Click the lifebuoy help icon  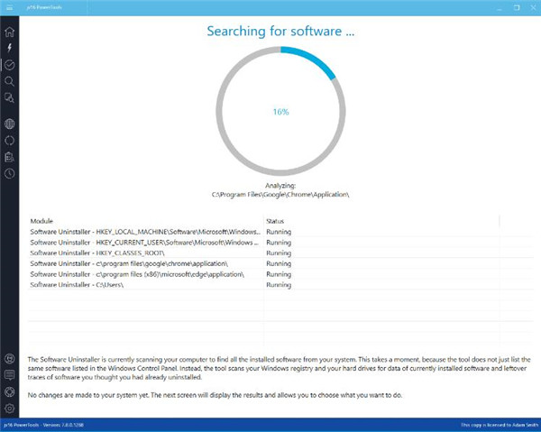click(9, 391)
